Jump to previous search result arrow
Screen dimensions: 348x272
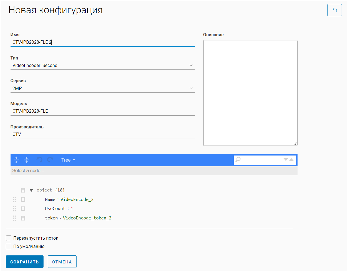point(291,160)
